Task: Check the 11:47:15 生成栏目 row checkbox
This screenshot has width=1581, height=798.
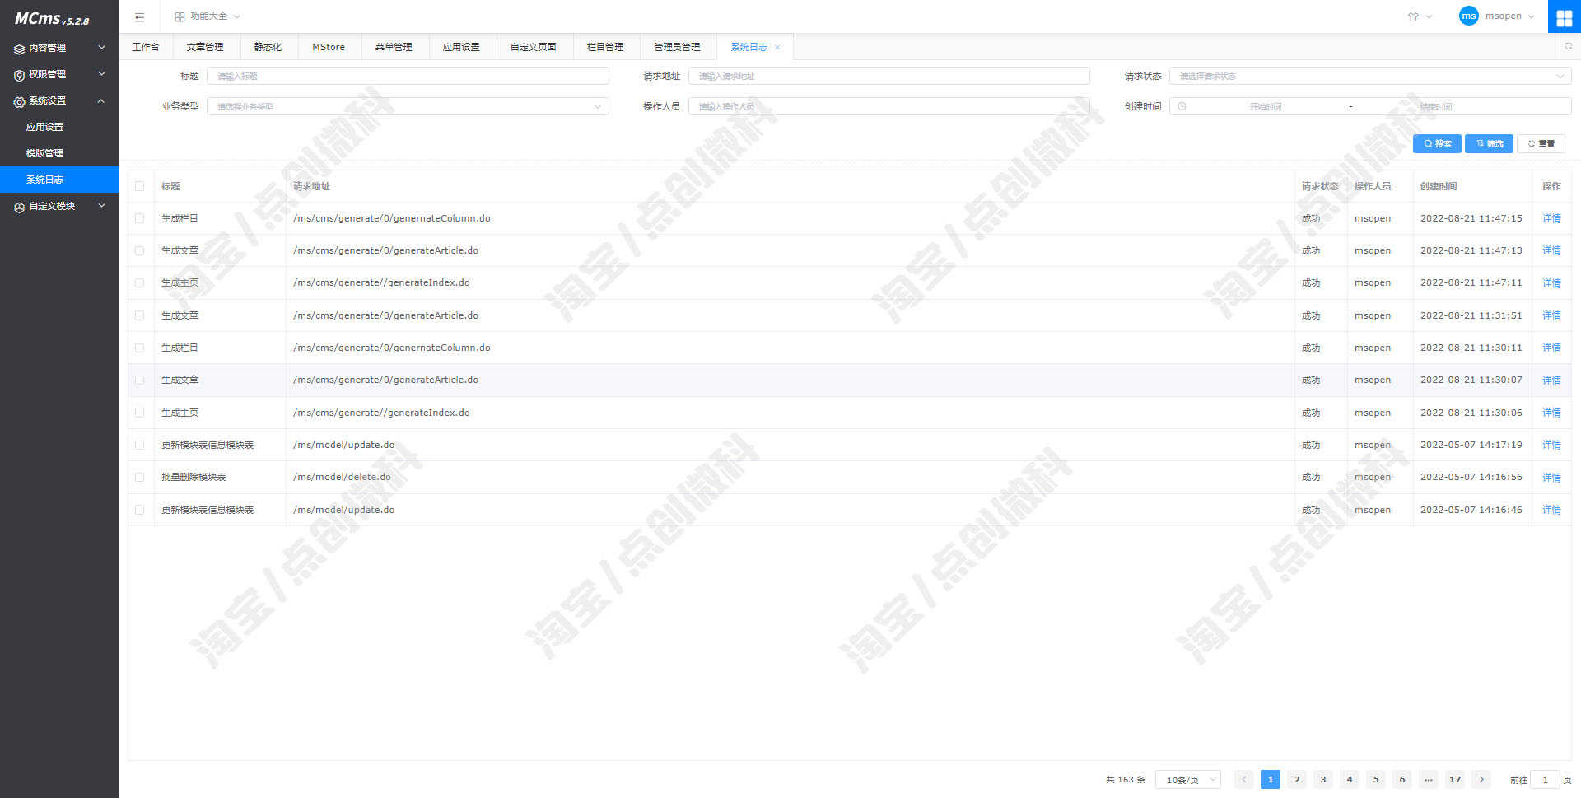Action: click(x=139, y=218)
